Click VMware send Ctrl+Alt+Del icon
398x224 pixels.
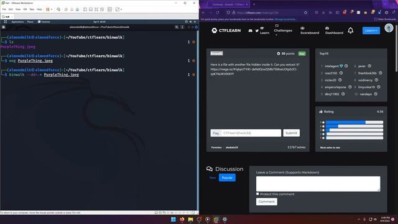58,9
